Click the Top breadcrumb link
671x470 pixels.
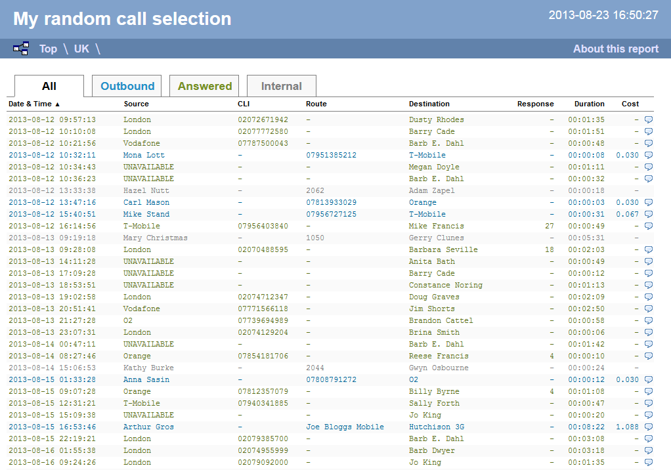(48, 49)
